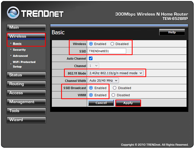Viewport: 195px width, 149px height.
Task: Expand the Channel Width dropdown
Action: pyautogui.click(x=103, y=80)
